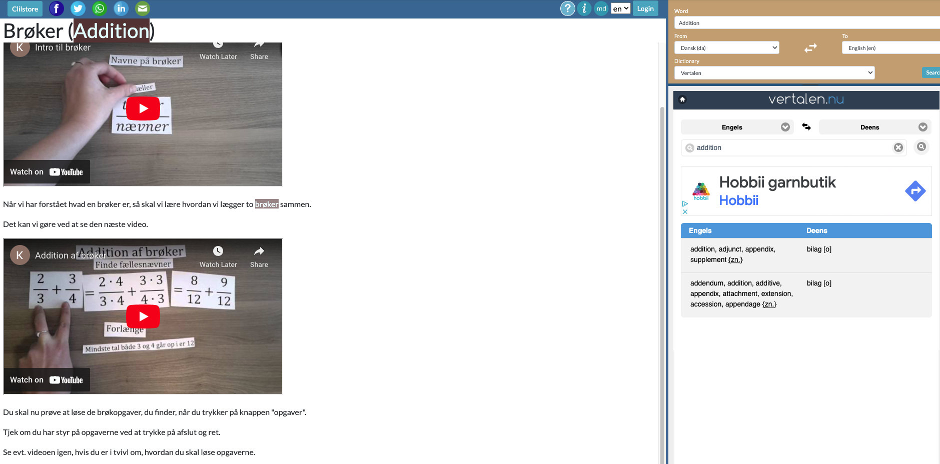Viewport: 940px width, 464px height.
Task: Swap Engels and Deens languages
Action: pos(806,127)
